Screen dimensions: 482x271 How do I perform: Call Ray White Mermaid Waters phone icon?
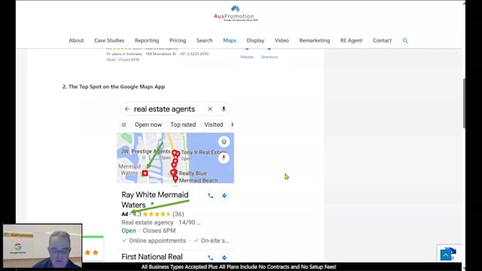click(211, 195)
